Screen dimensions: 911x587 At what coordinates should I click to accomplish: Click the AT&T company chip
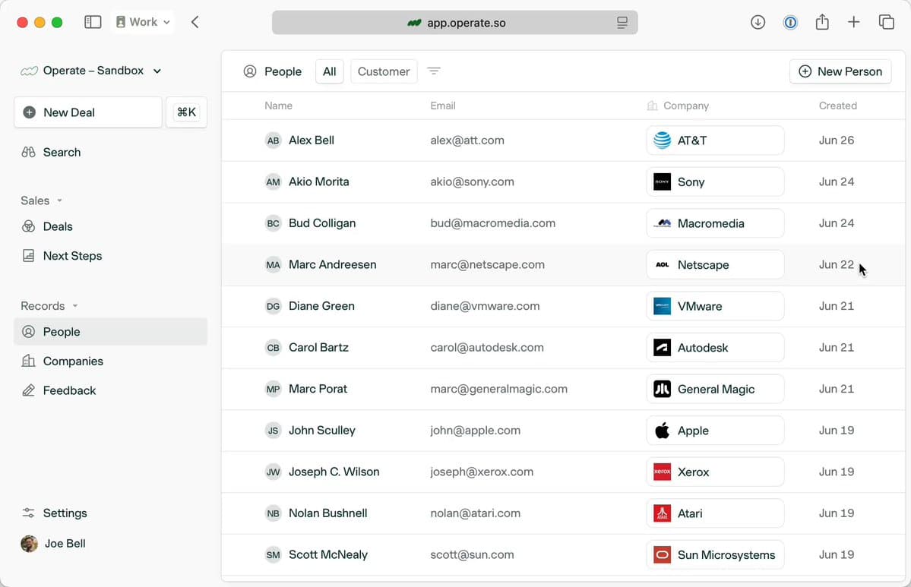714,140
